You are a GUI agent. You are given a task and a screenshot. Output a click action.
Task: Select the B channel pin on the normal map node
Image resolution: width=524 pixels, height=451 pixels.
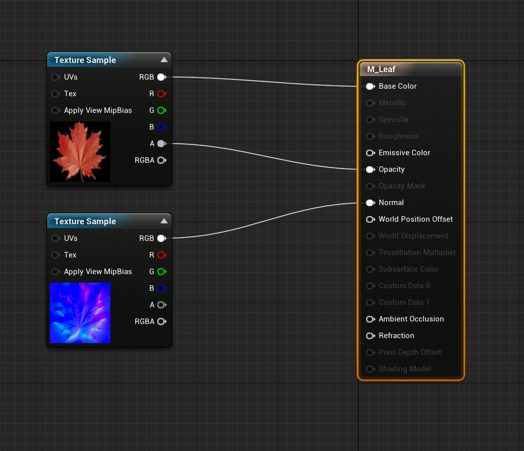(161, 288)
